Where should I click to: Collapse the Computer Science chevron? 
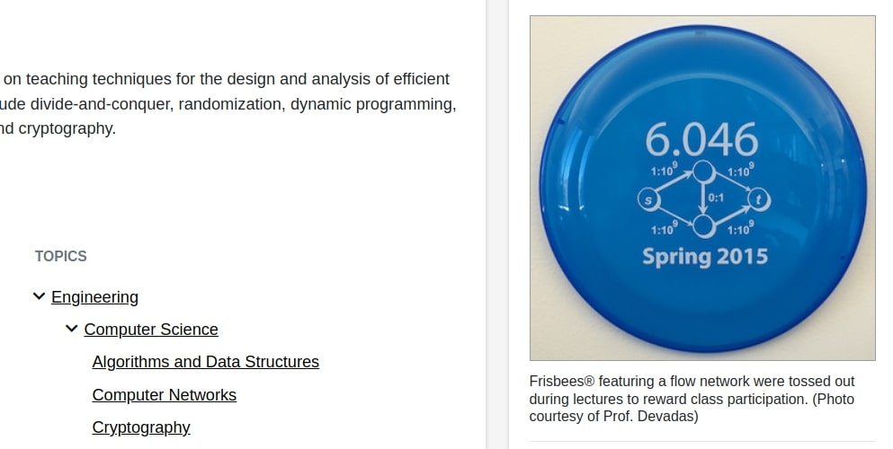[71, 329]
